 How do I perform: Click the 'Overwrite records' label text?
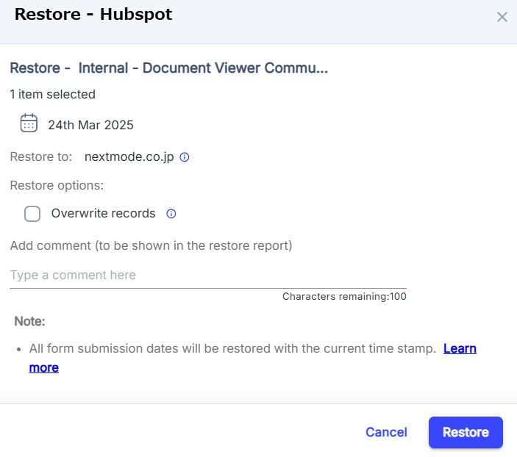point(103,213)
